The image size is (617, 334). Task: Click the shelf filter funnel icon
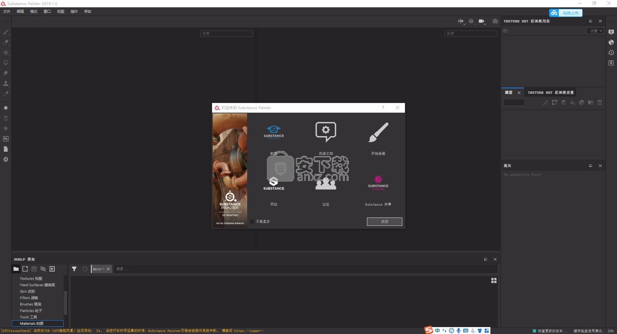click(74, 269)
